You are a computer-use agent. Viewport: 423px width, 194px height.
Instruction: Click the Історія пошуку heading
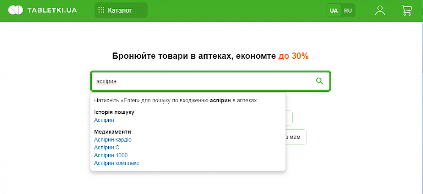(x=114, y=112)
